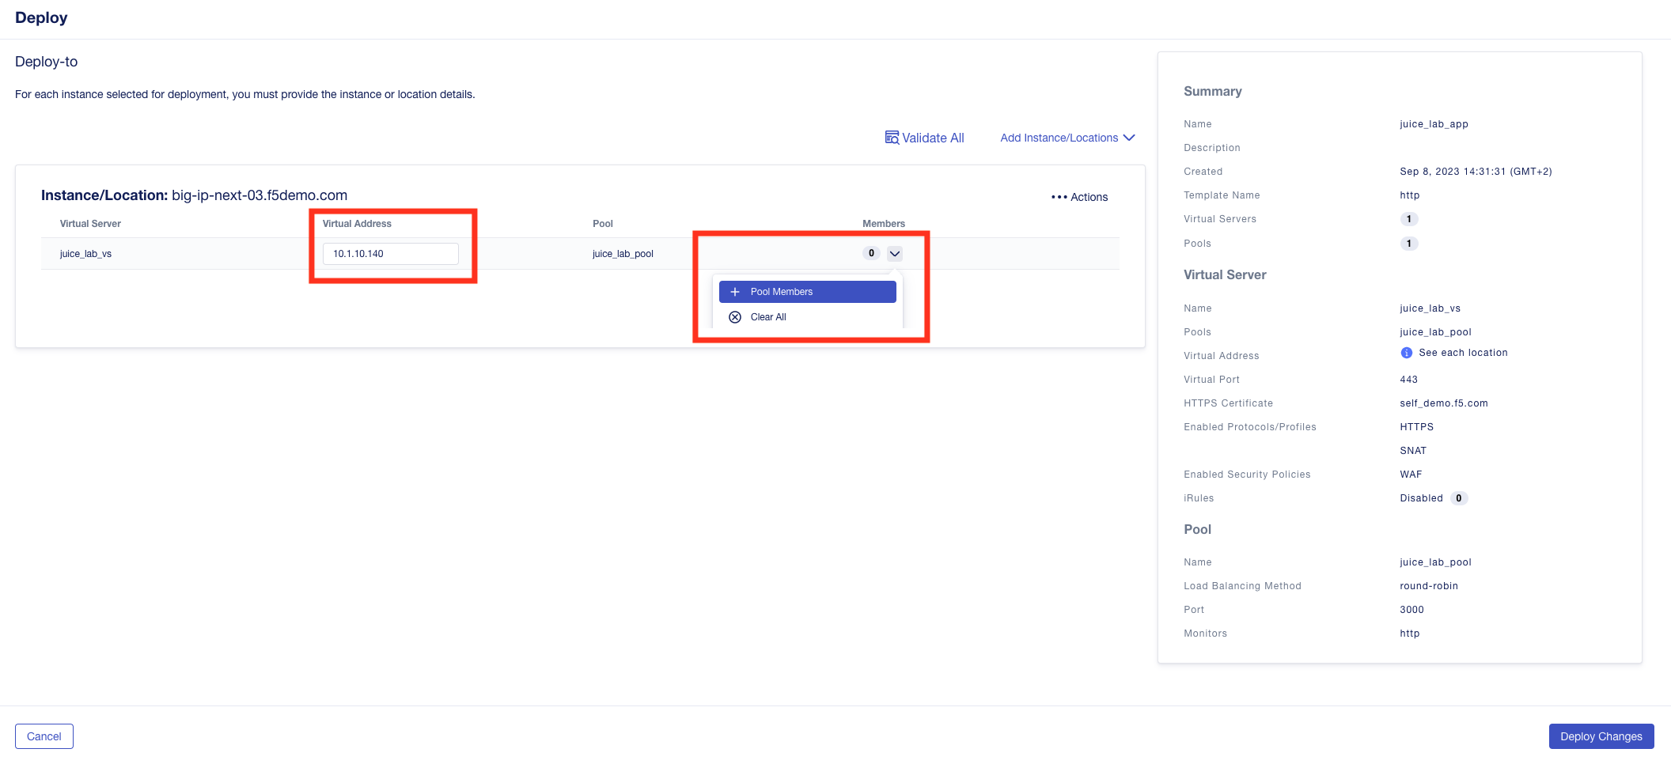Click the Pool summary section heading
The image size is (1671, 764).
point(1198,530)
